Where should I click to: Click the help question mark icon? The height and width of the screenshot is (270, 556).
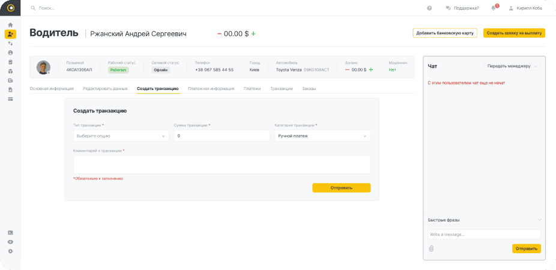429,8
